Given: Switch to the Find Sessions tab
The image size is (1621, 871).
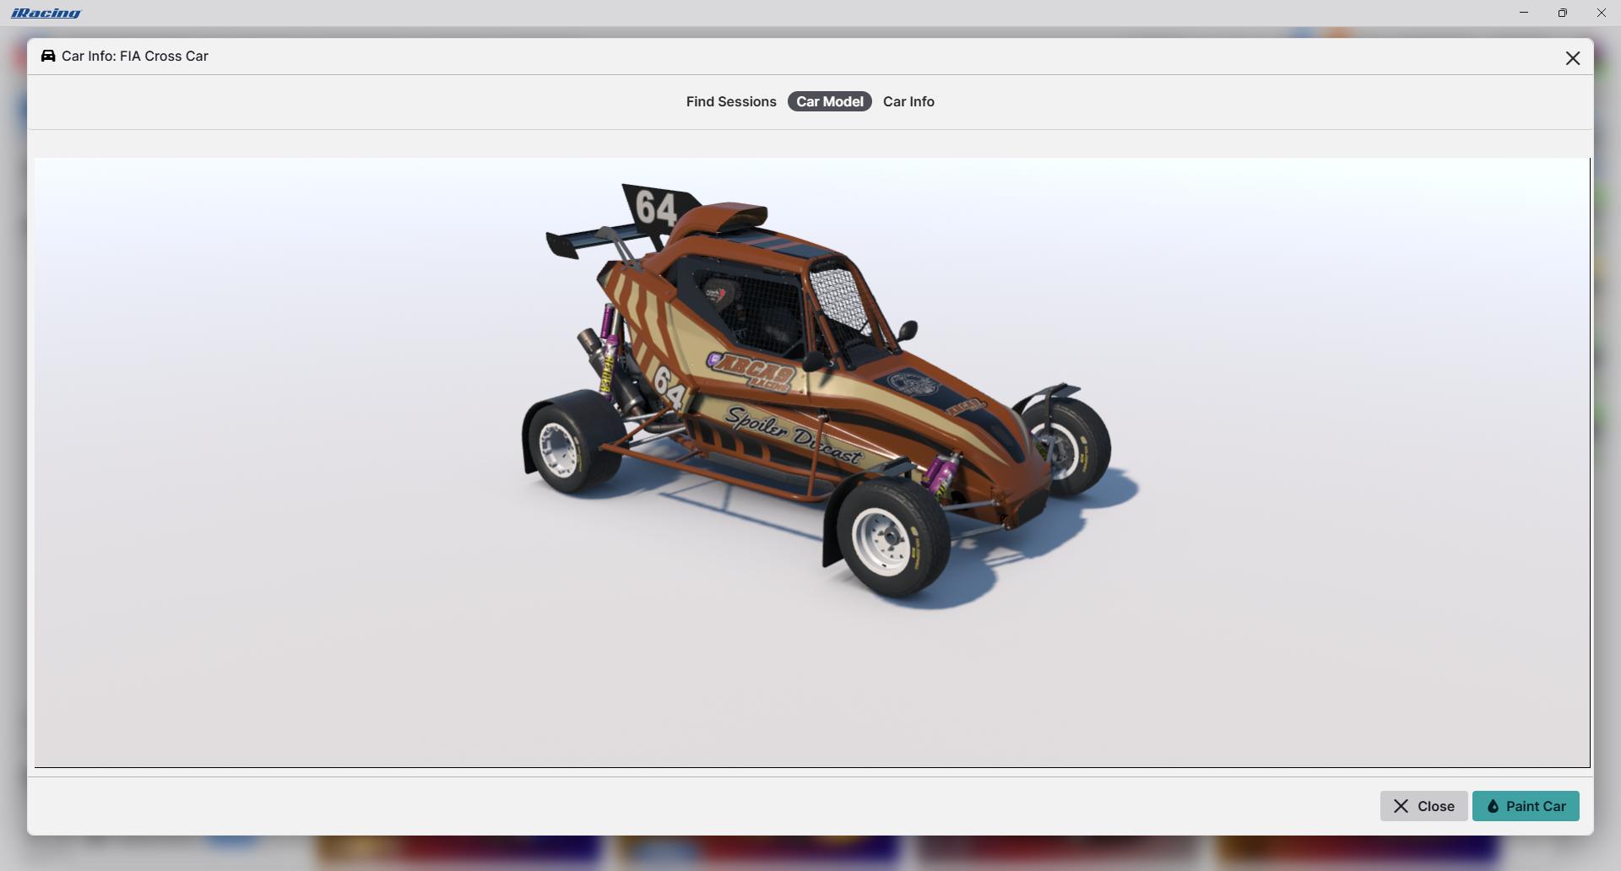Looking at the screenshot, I should pyautogui.click(x=730, y=101).
